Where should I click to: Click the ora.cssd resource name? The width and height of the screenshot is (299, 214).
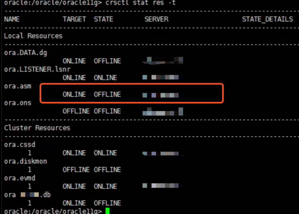20,145
